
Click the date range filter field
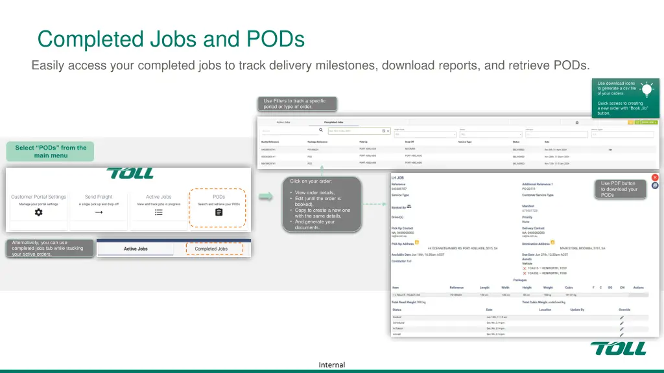tap(359, 131)
